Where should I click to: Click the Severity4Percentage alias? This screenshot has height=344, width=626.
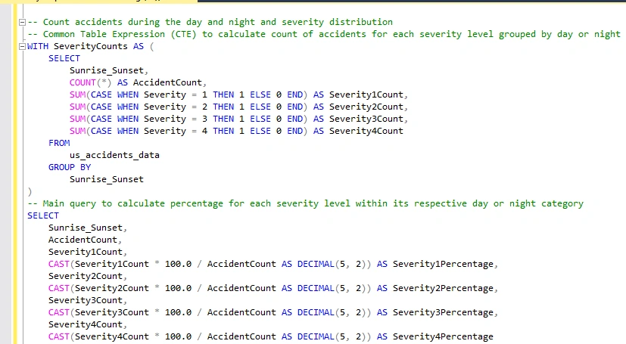coord(443,336)
